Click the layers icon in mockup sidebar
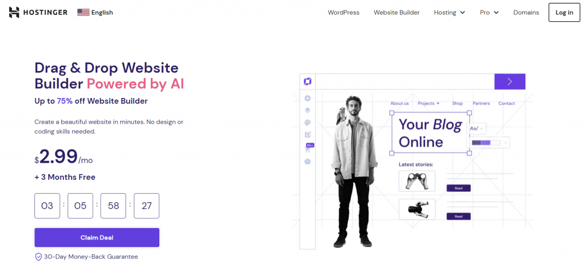This screenshot has width=587, height=267. click(308, 111)
